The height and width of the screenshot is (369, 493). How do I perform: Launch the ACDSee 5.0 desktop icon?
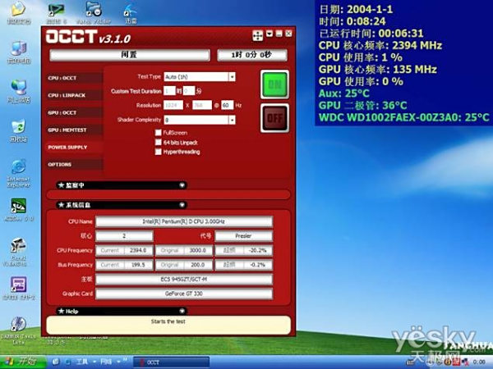pos(19,210)
